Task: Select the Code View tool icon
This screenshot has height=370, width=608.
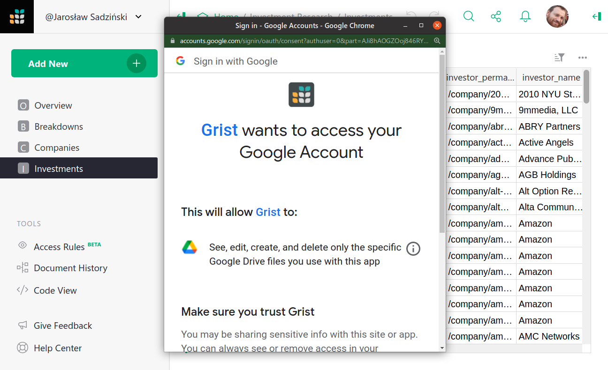Action: pos(22,290)
